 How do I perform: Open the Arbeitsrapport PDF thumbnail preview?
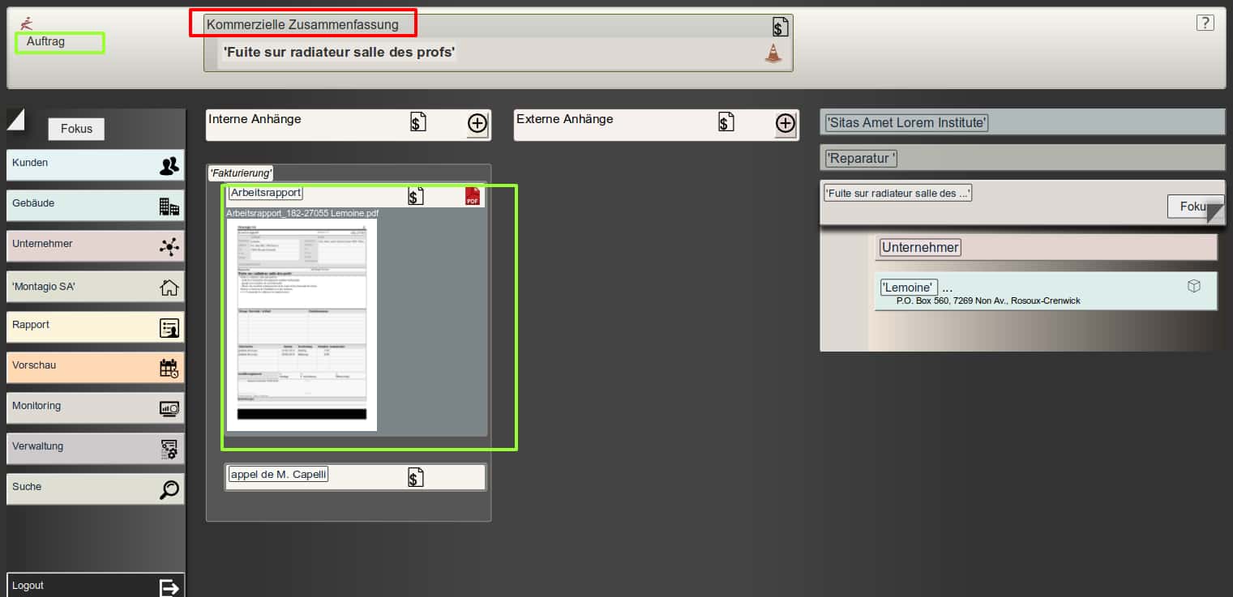pos(302,324)
